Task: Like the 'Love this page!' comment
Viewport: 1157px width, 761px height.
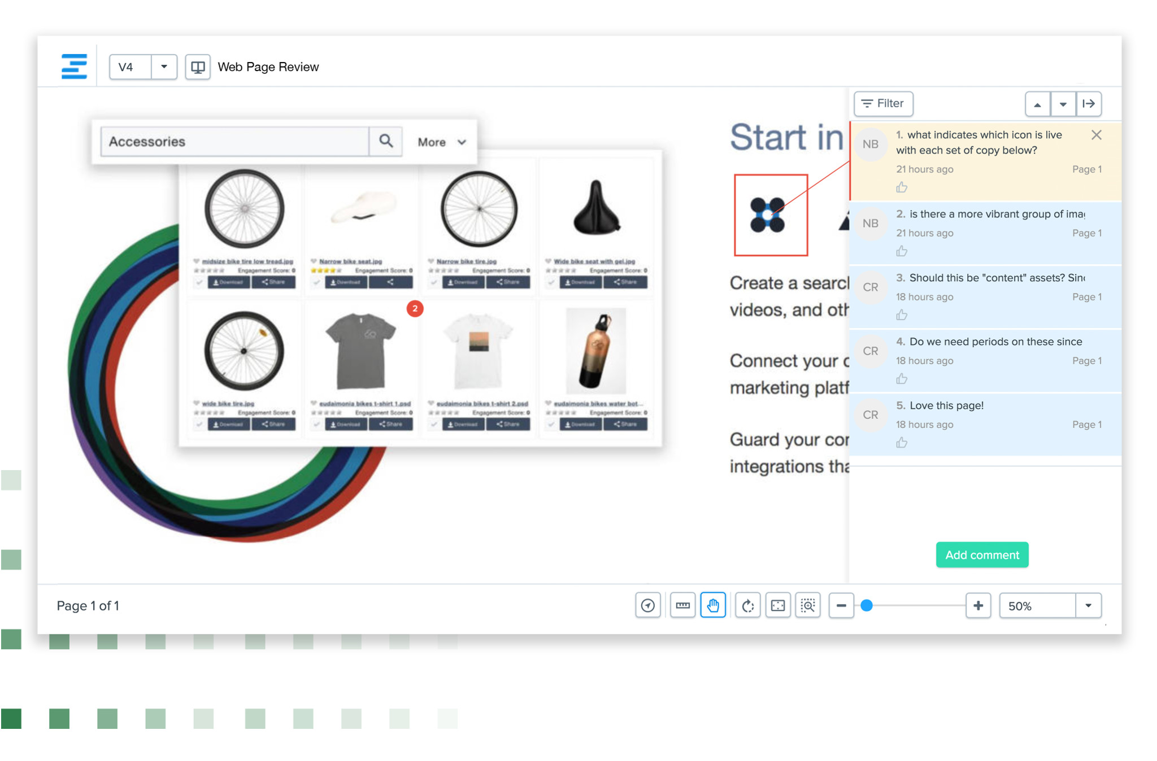Action: (902, 443)
